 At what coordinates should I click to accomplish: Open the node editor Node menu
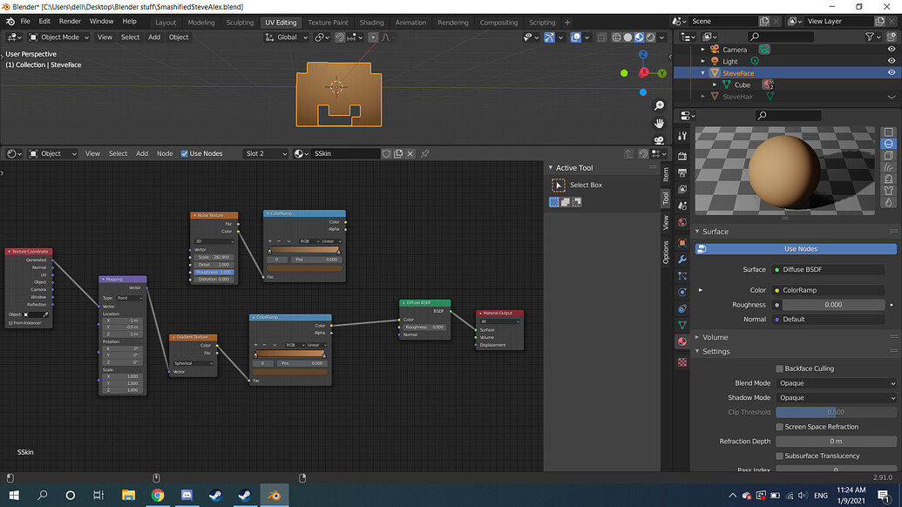pyautogui.click(x=165, y=153)
